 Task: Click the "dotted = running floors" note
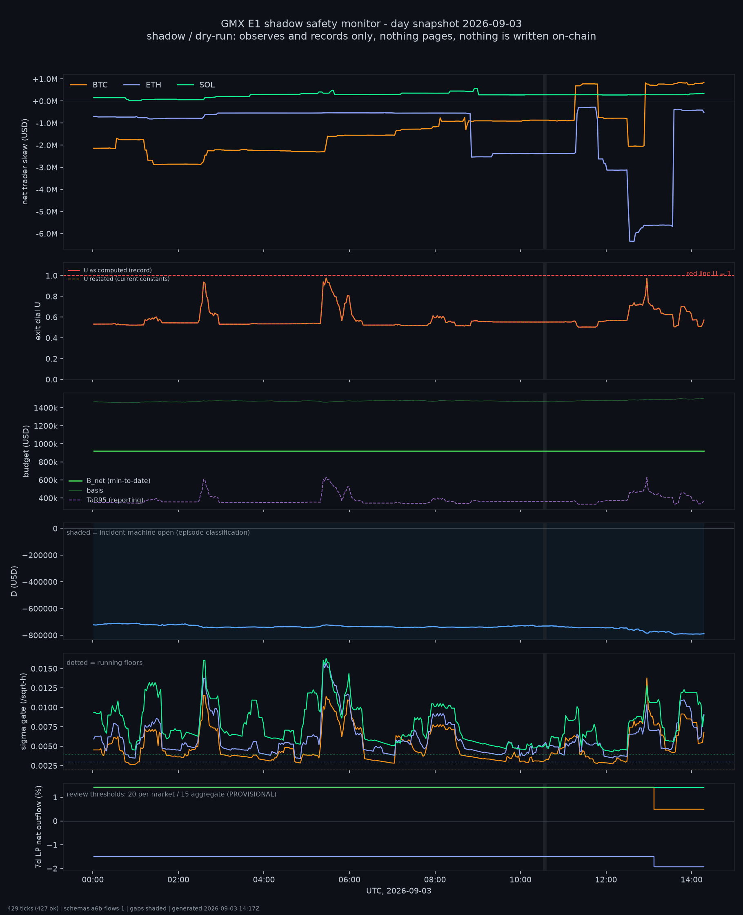pos(105,663)
